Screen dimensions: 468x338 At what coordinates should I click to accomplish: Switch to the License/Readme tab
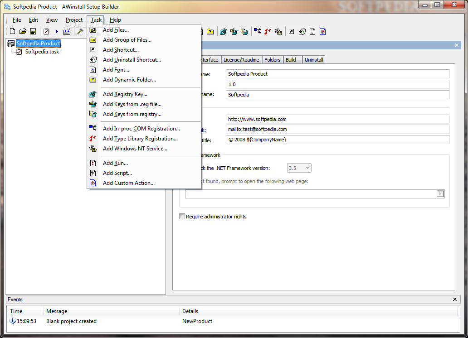point(241,60)
